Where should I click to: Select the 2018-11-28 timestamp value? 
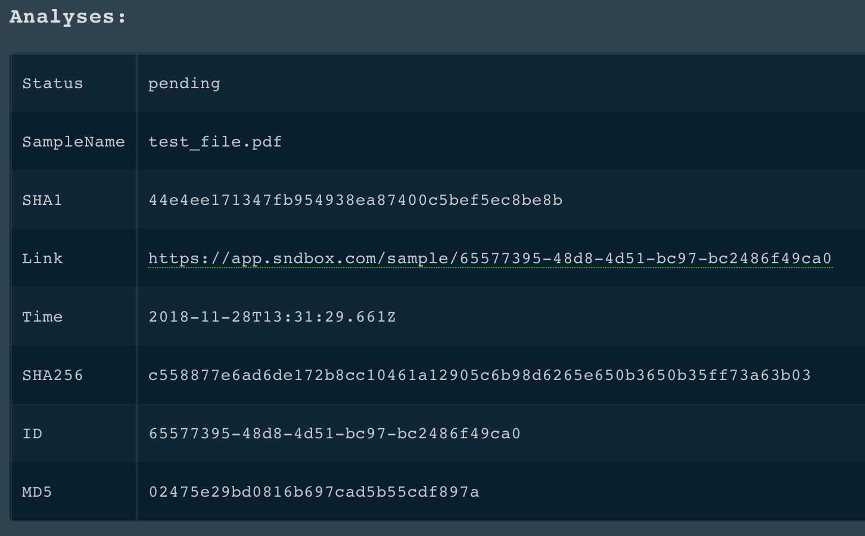click(272, 317)
